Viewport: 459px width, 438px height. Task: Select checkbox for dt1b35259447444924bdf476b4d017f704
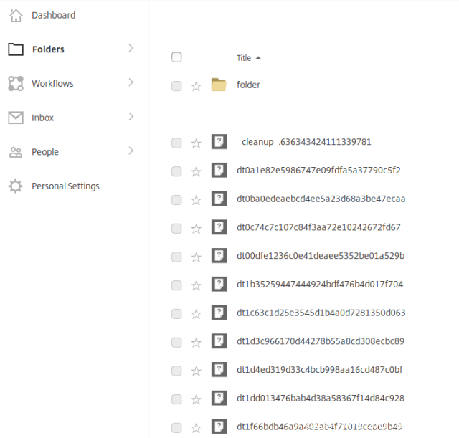[176, 285]
